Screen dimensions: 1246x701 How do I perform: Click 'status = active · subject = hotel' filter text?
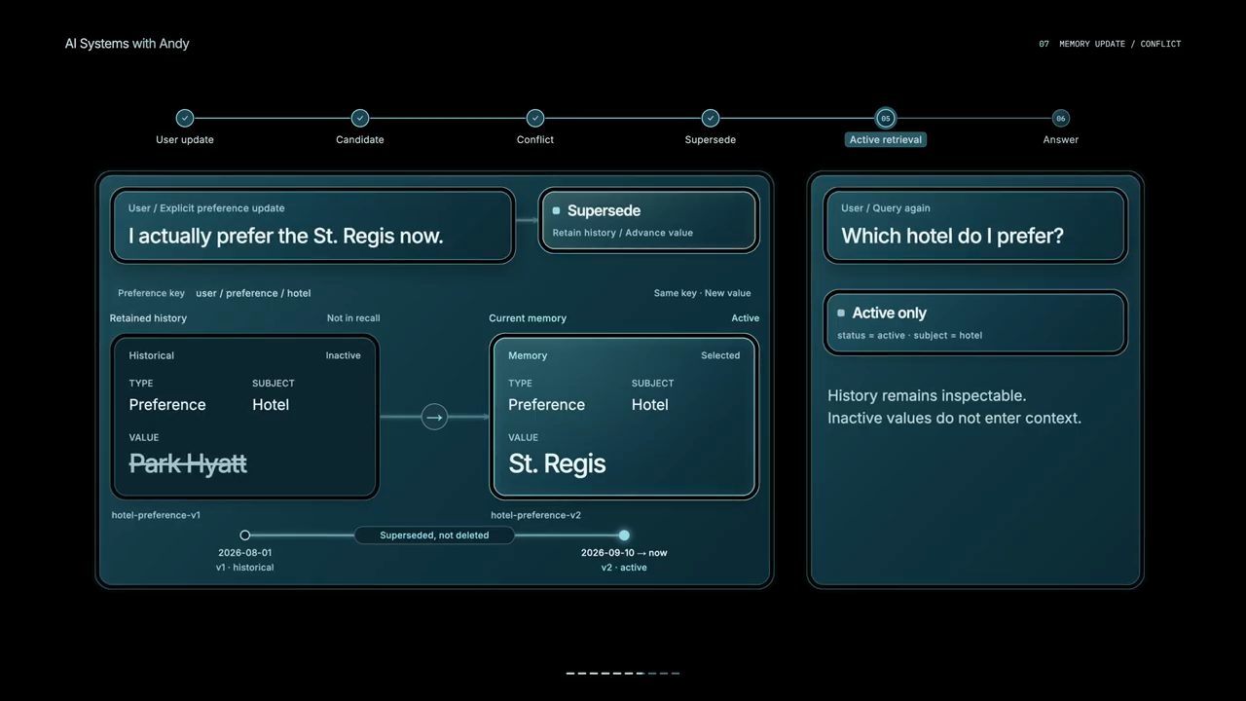tap(909, 335)
